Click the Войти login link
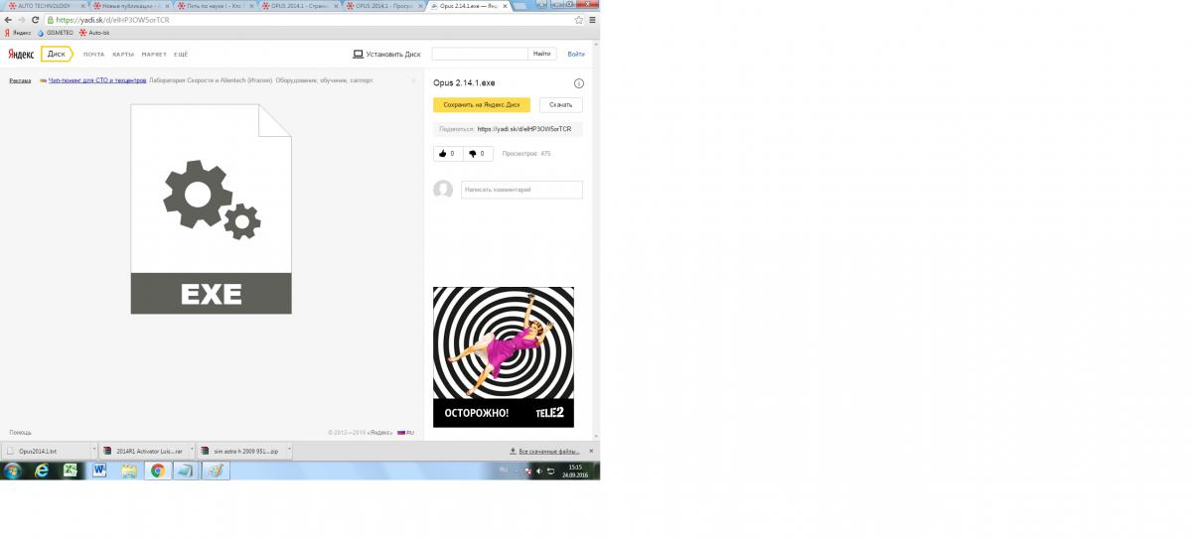The image size is (1192, 540). (x=576, y=54)
